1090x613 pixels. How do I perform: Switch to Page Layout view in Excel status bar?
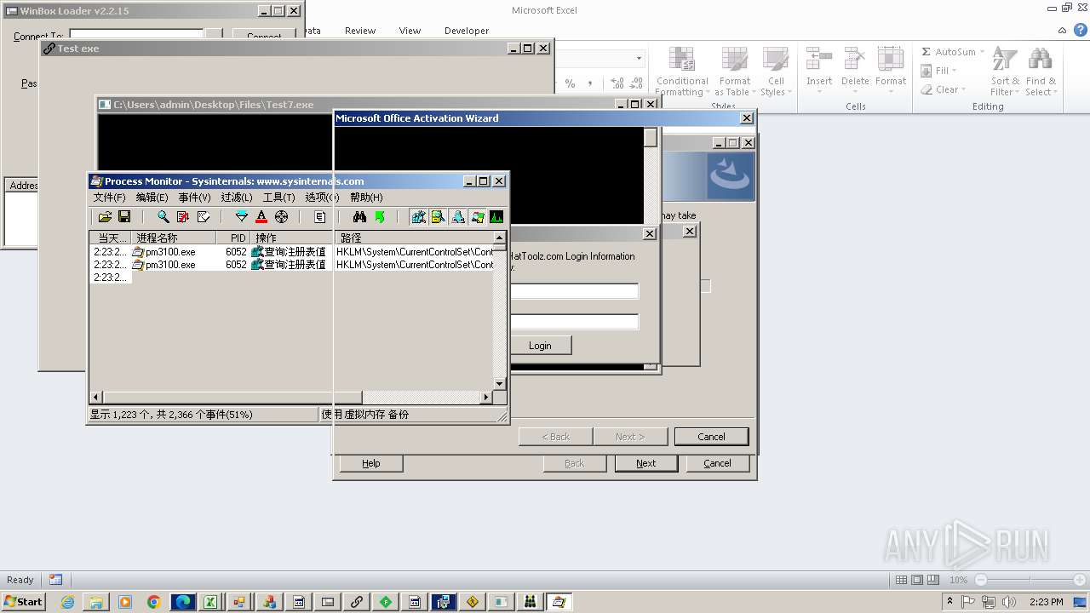coord(917,580)
